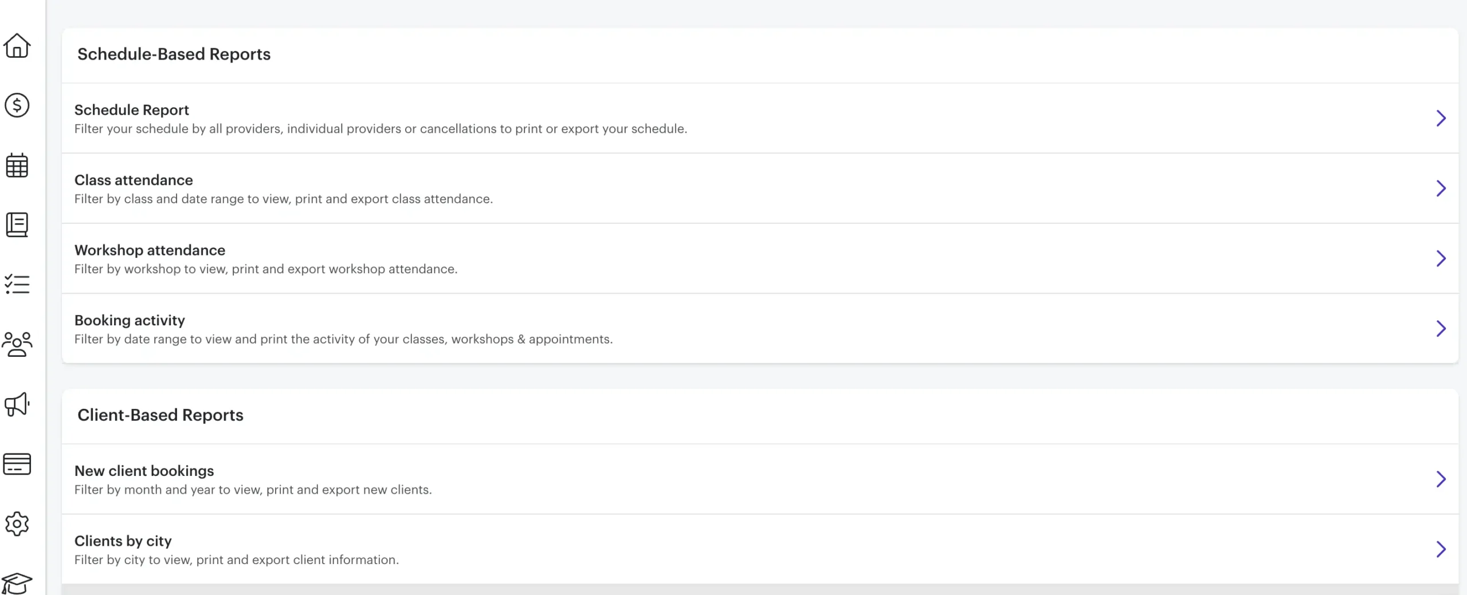Open the graduation cap icon
The width and height of the screenshot is (1467, 595).
pos(17,584)
